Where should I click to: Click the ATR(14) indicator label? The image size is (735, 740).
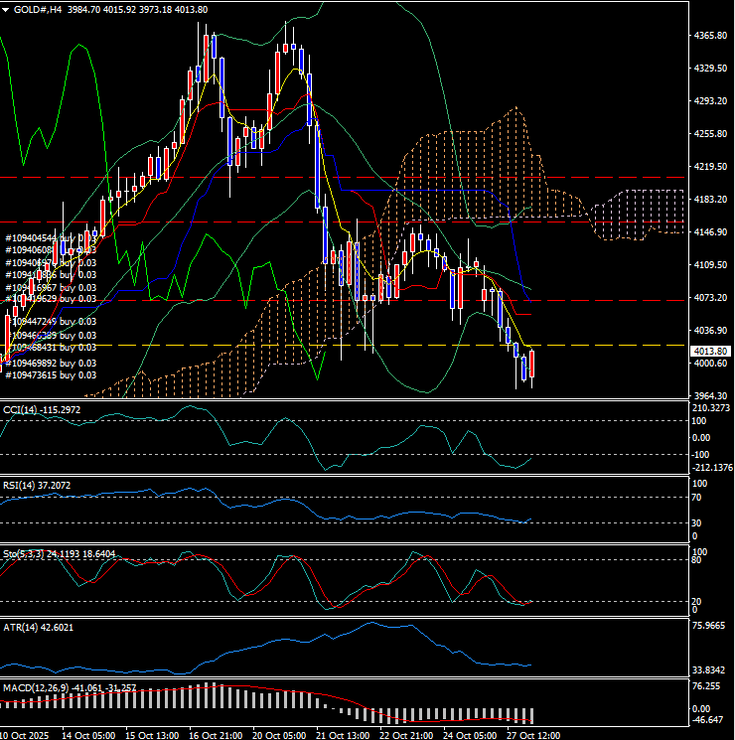click(22, 628)
